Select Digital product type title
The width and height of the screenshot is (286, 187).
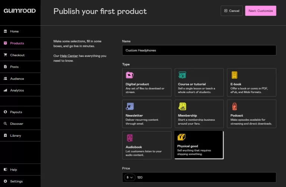137,84
